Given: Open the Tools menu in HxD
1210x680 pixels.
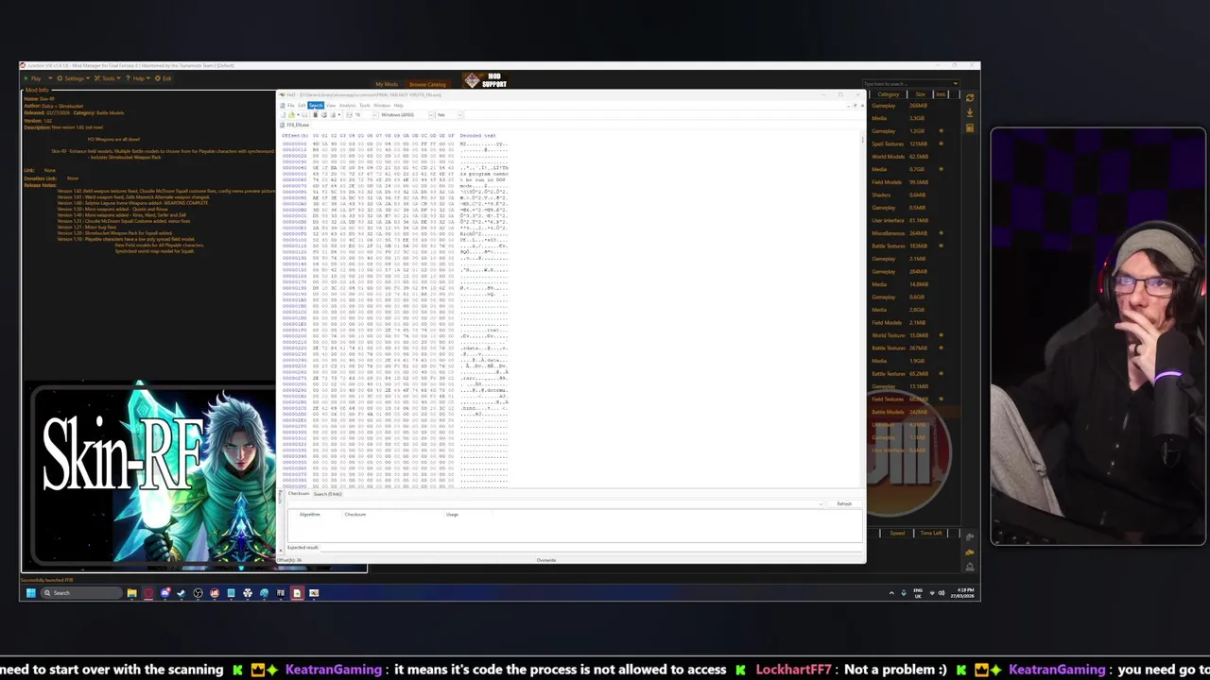Looking at the screenshot, I should [364, 105].
